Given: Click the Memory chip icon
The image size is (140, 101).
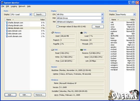Looking at the screenshot, I should [x=52, y=32].
